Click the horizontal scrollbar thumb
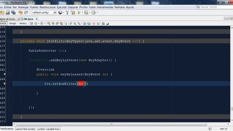 (111, 124)
